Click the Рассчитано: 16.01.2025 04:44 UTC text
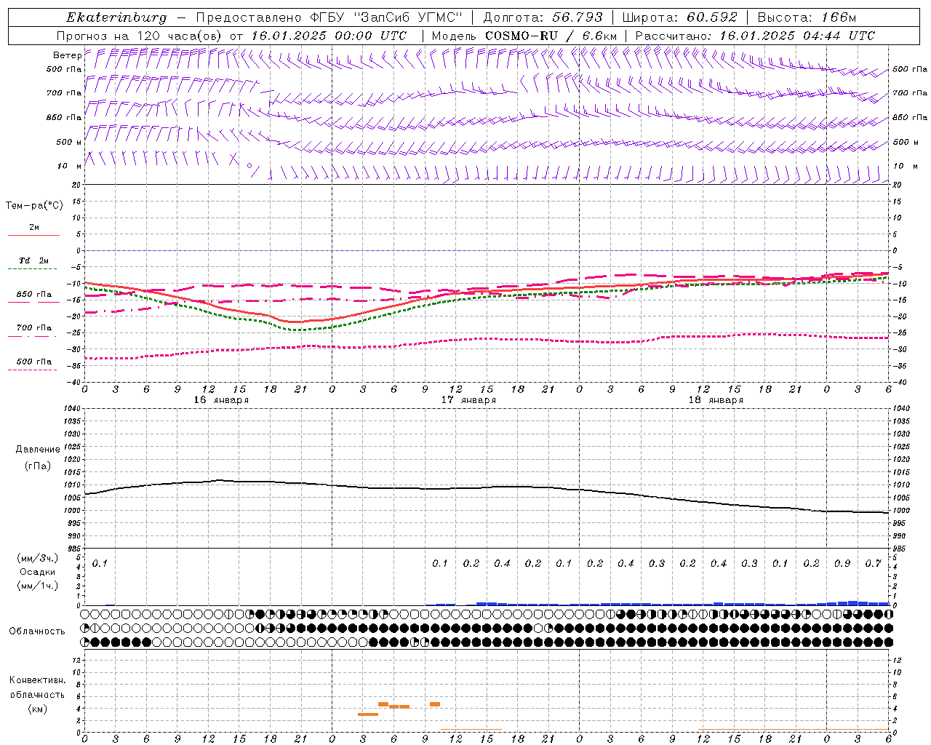The width and height of the screenshot is (931, 745). (x=755, y=36)
